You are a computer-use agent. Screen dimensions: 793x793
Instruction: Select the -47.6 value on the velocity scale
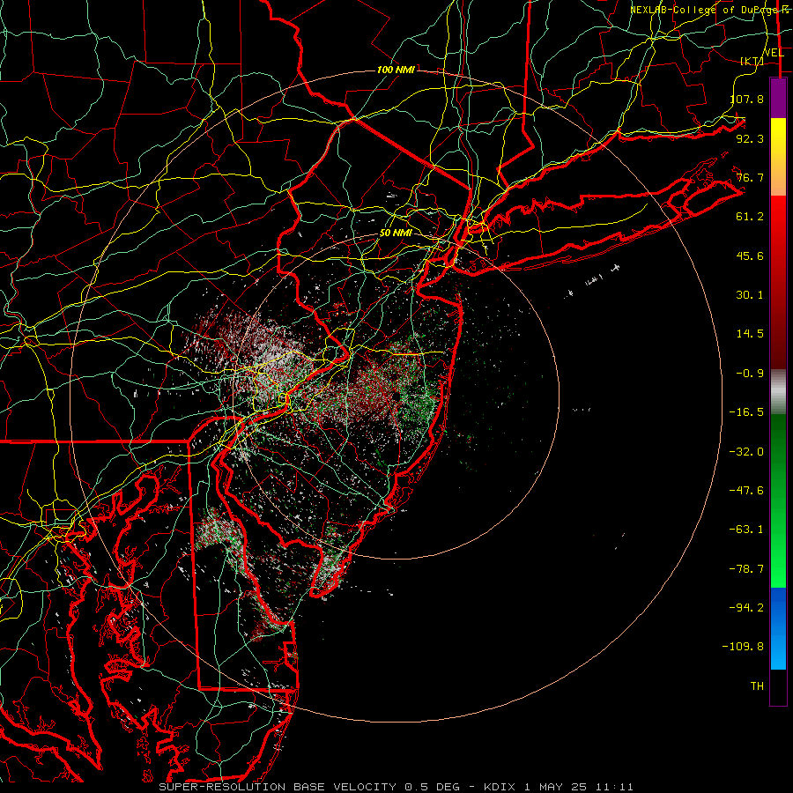coord(747,490)
